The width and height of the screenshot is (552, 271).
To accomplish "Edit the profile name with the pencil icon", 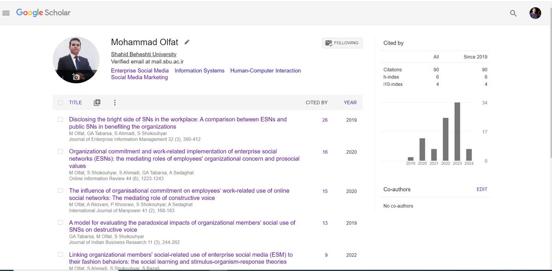I will tap(187, 42).
